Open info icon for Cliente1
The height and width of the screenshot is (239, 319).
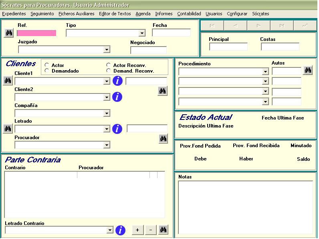point(117,81)
